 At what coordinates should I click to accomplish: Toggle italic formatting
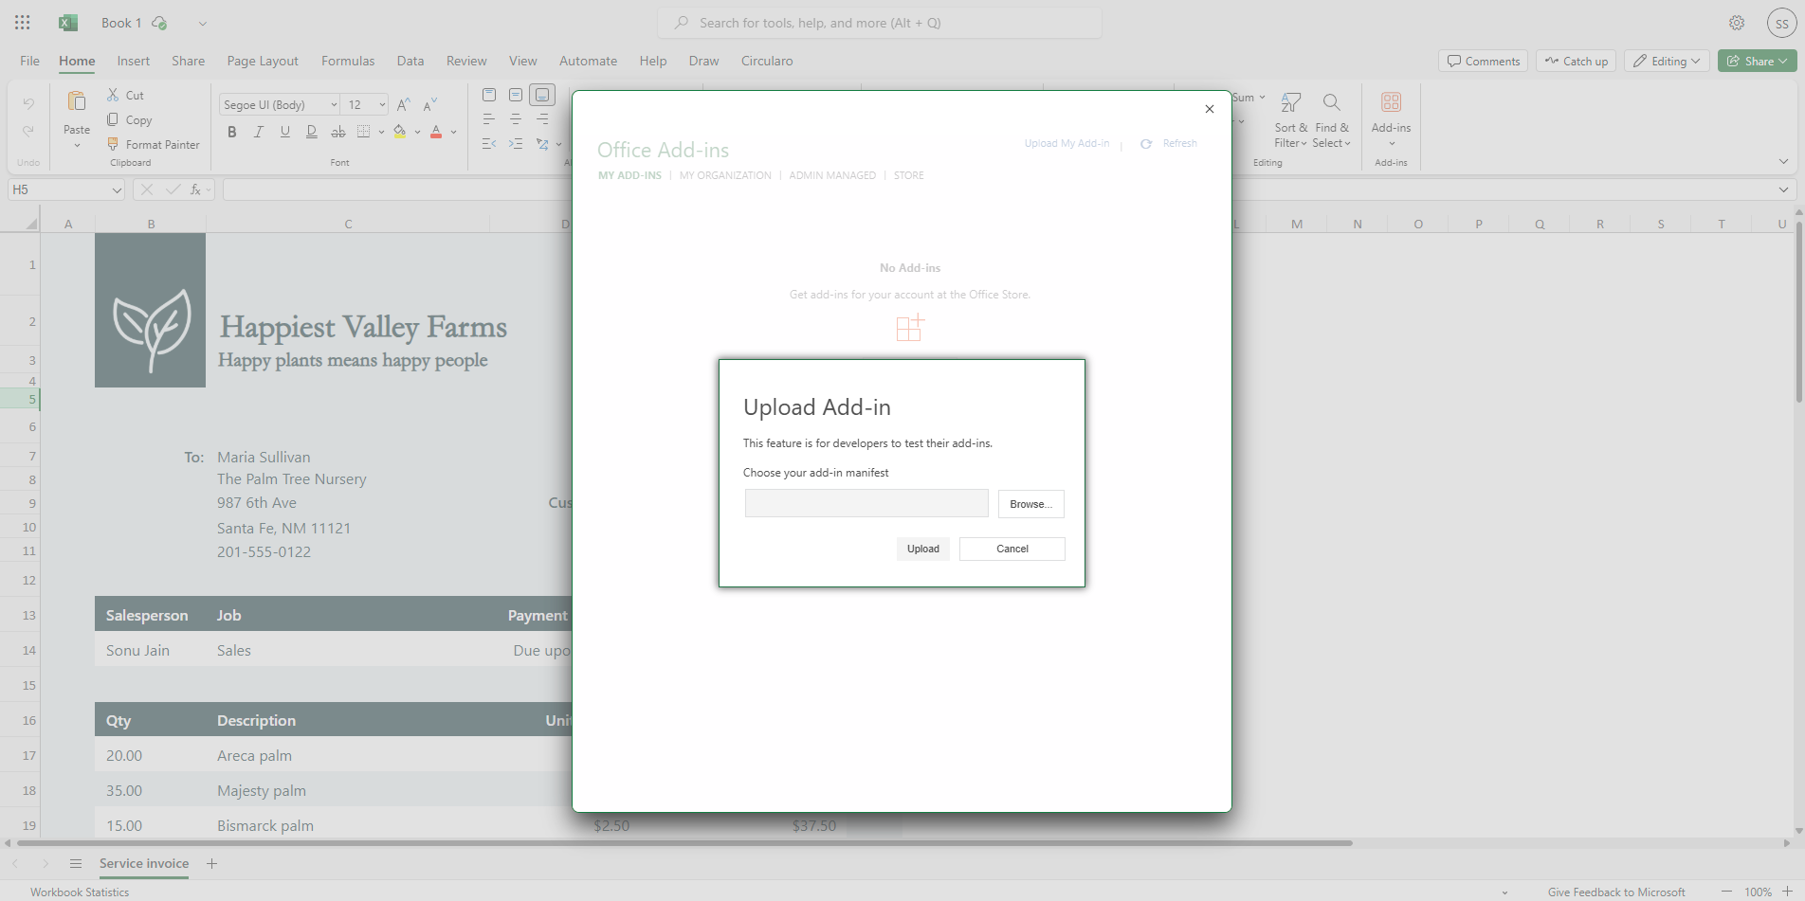coord(258,132)
